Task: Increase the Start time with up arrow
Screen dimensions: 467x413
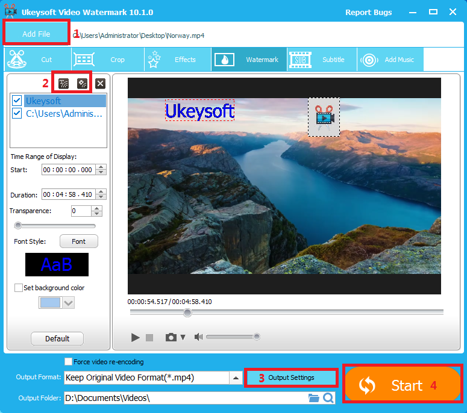Action: coord(101,167)
